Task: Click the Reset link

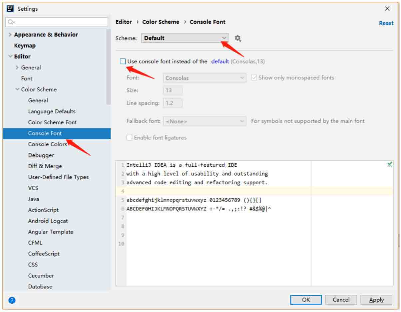Action: 386,23
